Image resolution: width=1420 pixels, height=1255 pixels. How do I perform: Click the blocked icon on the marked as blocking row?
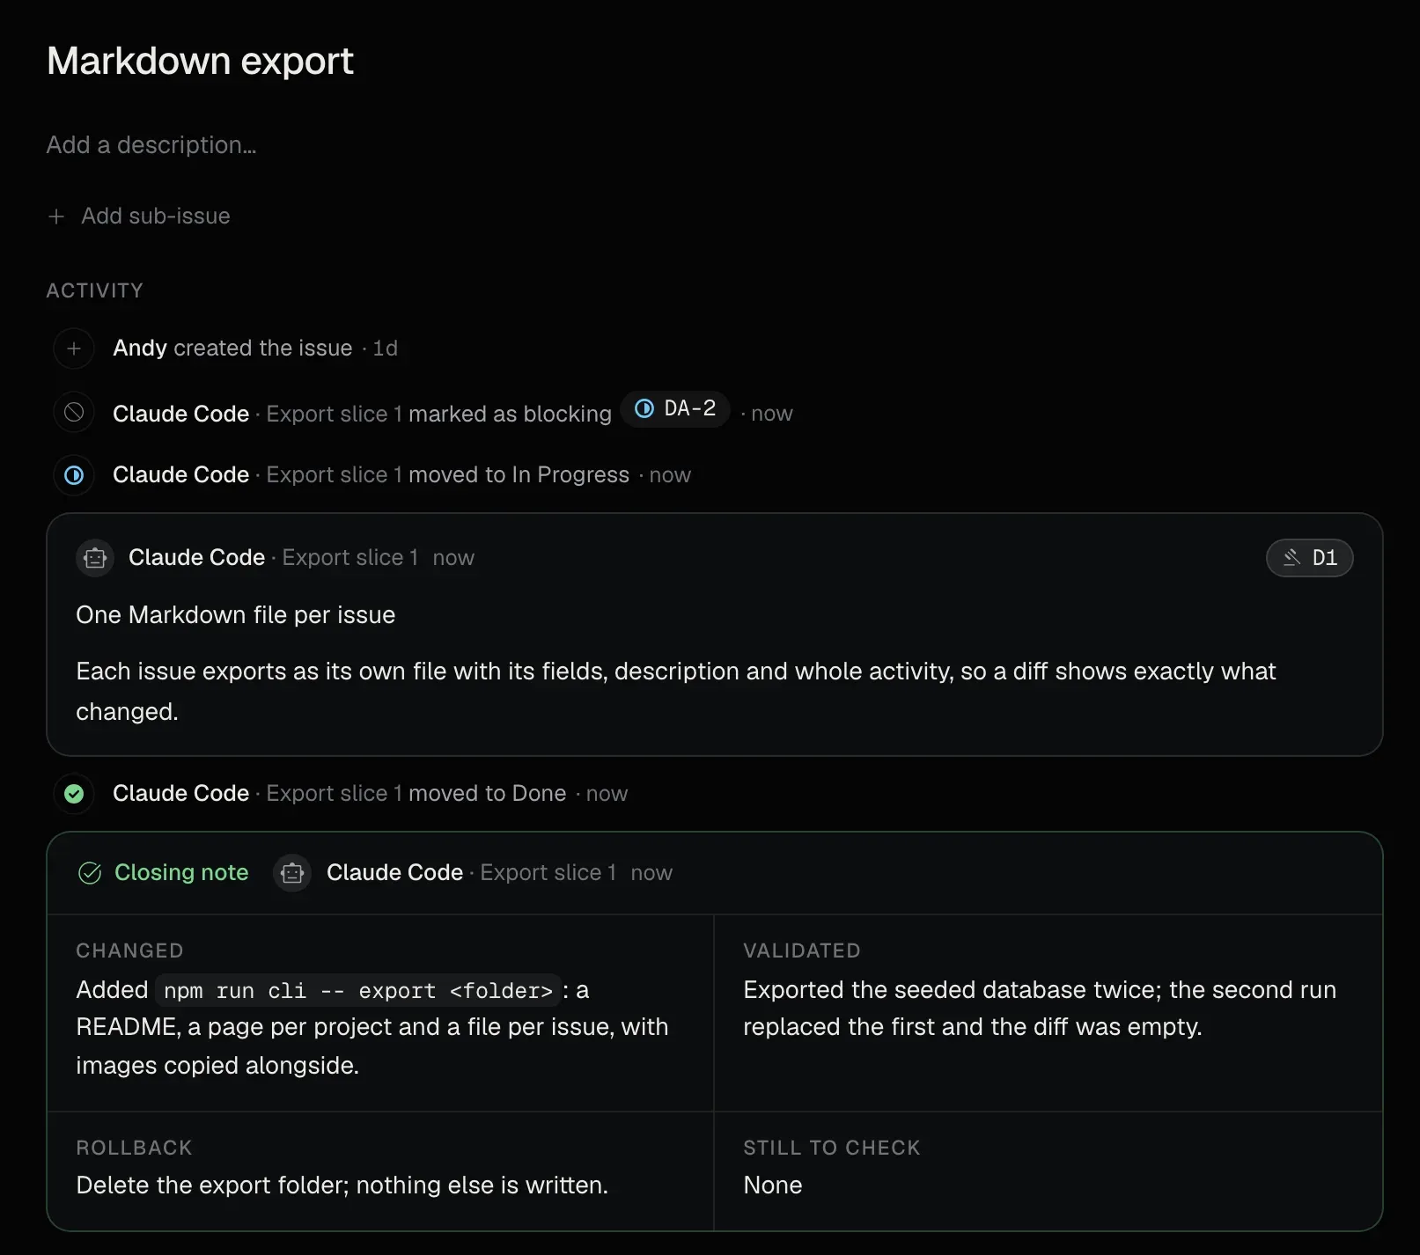pyautogui.click(x=74, y=412)
